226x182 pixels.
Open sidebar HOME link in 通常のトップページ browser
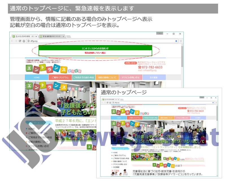click(115, 153)
